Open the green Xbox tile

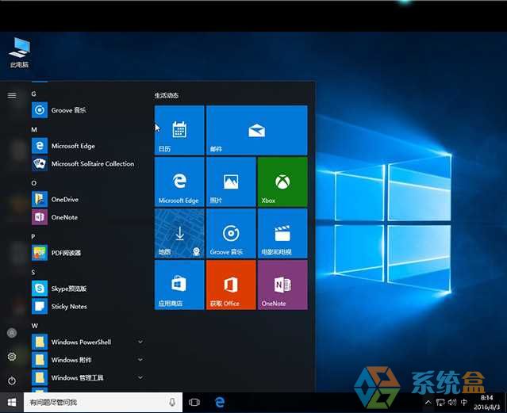pos(282,181)
